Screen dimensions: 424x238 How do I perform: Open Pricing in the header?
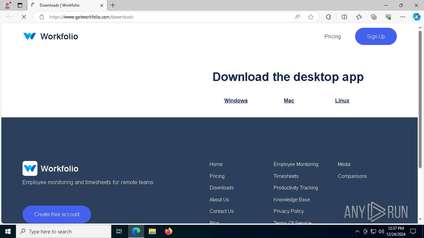(x=333, y=36)
